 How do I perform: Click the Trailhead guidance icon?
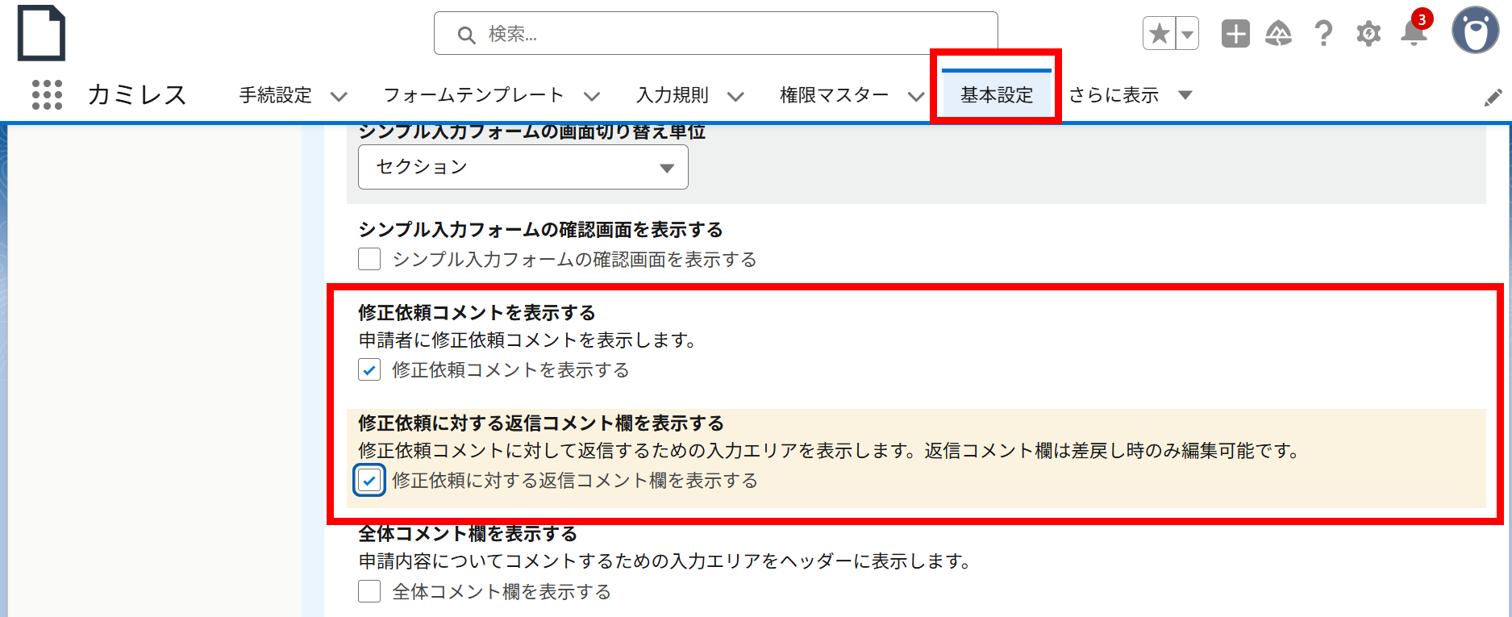tap(1279, 34)
